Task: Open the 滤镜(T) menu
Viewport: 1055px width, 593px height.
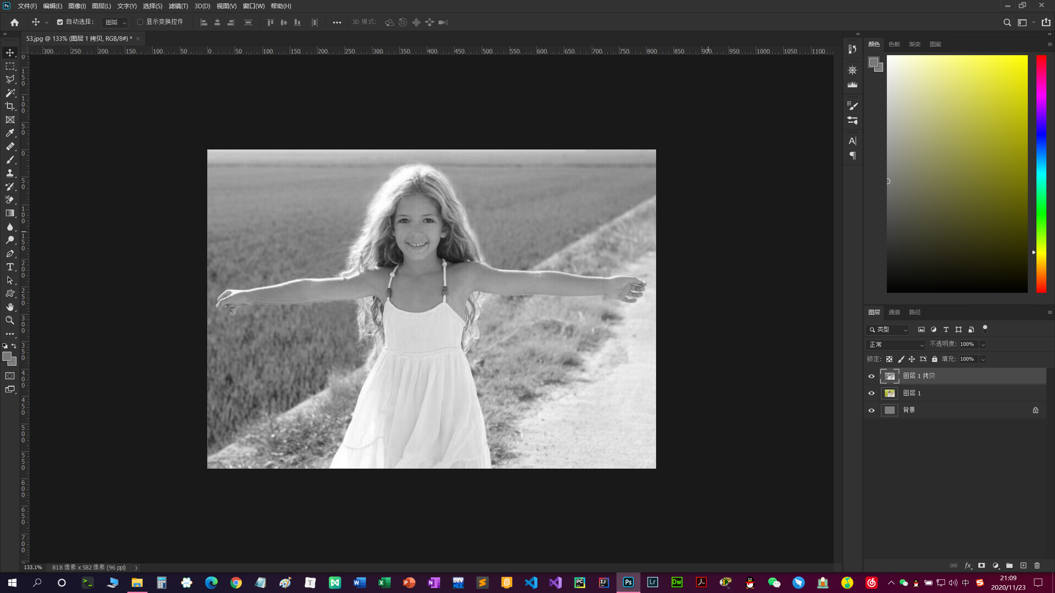Action: [x=178, y=6]
